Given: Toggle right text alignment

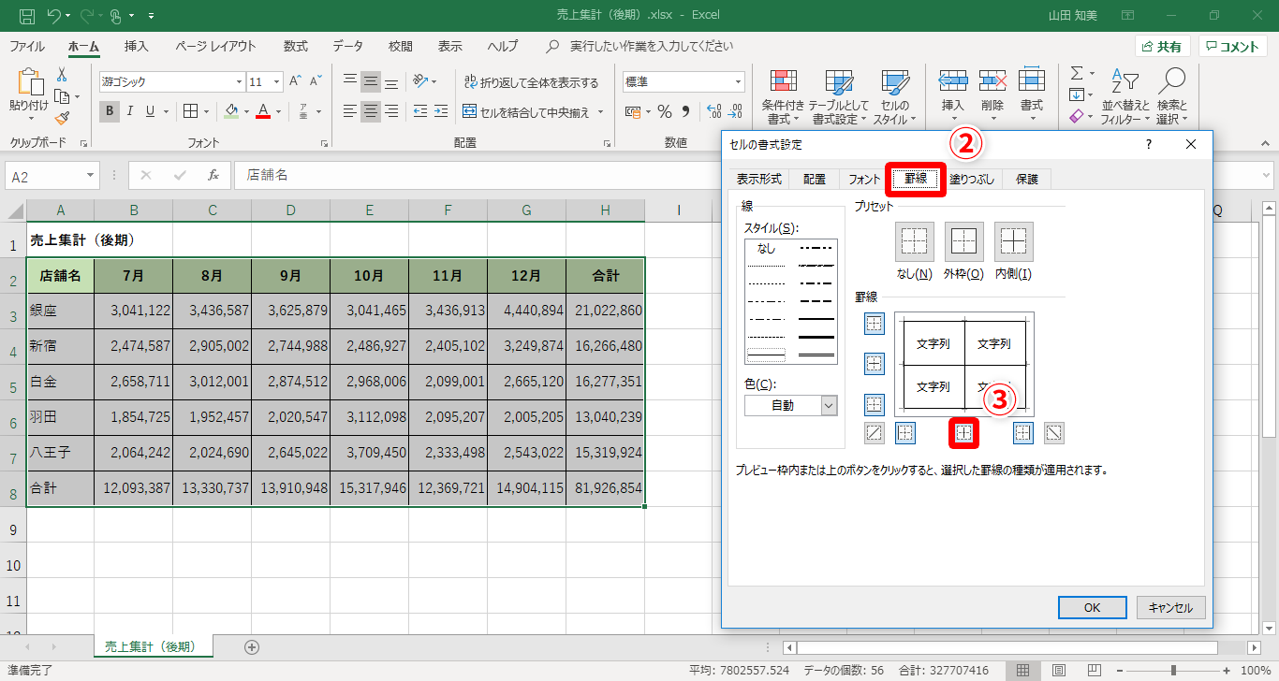Looking at the screenshot, I should tap(392, 111).
